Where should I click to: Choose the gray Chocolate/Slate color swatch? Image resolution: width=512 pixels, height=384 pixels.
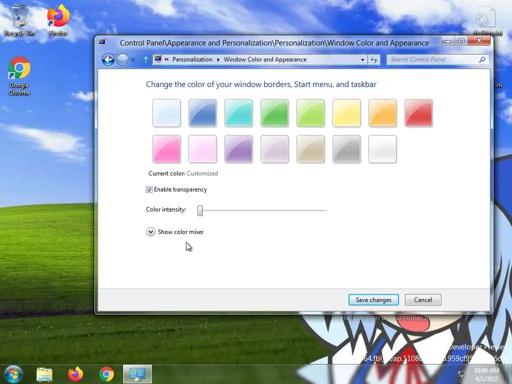346,149
